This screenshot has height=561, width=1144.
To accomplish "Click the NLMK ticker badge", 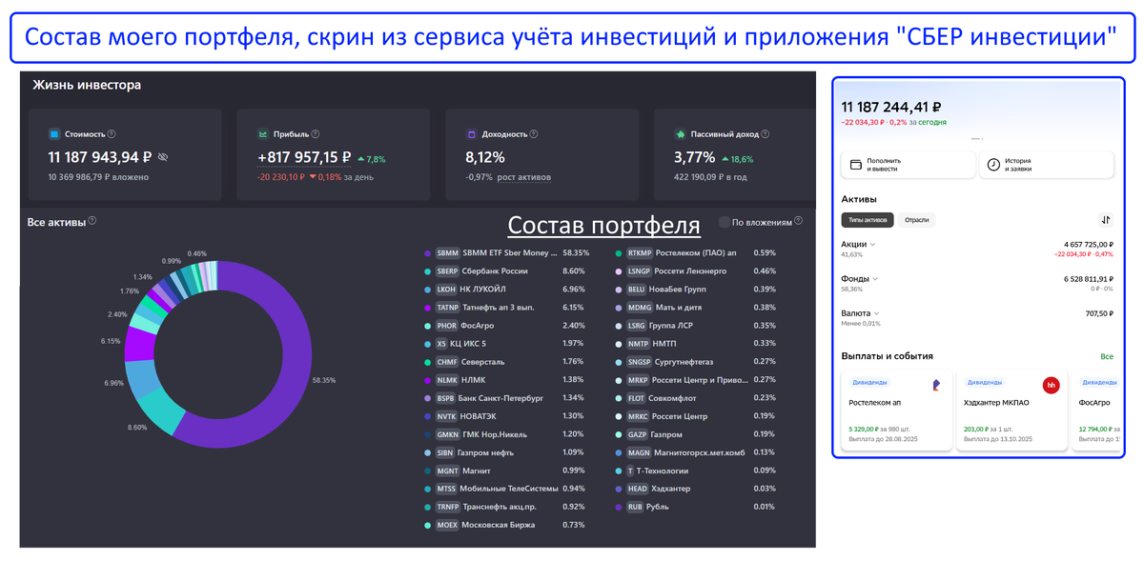I will click(x=446, y=380).
